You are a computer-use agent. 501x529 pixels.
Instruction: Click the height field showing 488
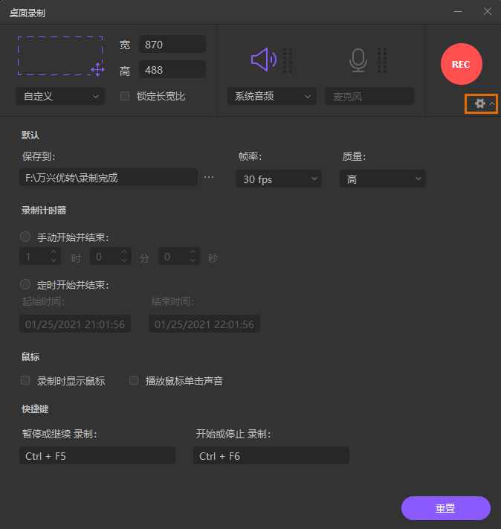(172, 69)
